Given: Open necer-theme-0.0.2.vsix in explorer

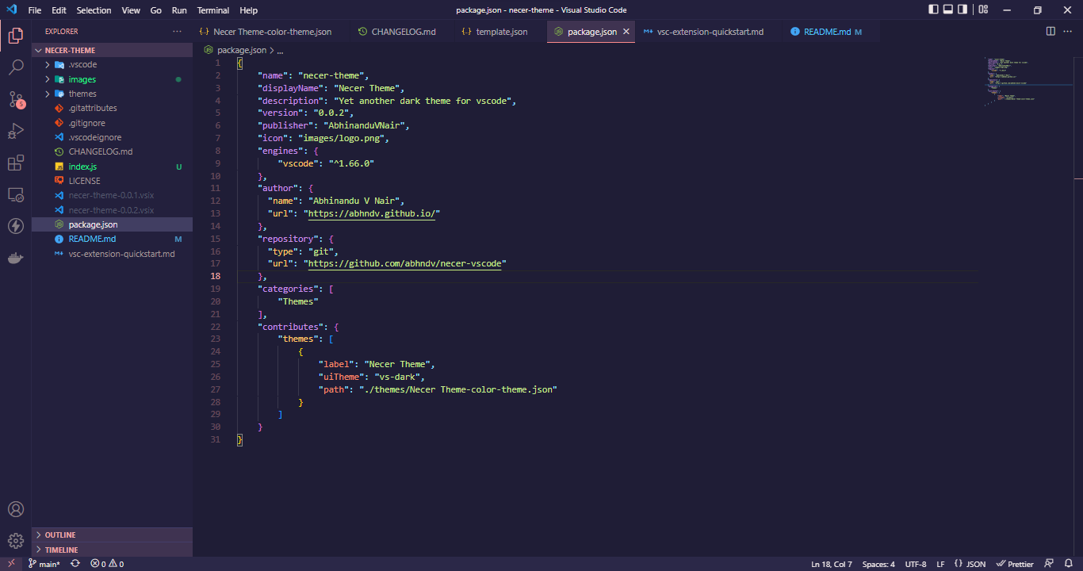Looking at the screenshot, I should pyautogui.click(x=112, y=210).
